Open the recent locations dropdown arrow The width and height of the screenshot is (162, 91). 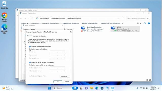[x=29, y=18]
